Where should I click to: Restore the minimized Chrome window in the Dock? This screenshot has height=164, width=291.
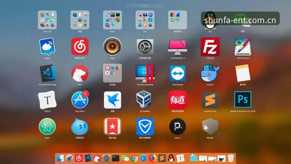tap(212, 159)
